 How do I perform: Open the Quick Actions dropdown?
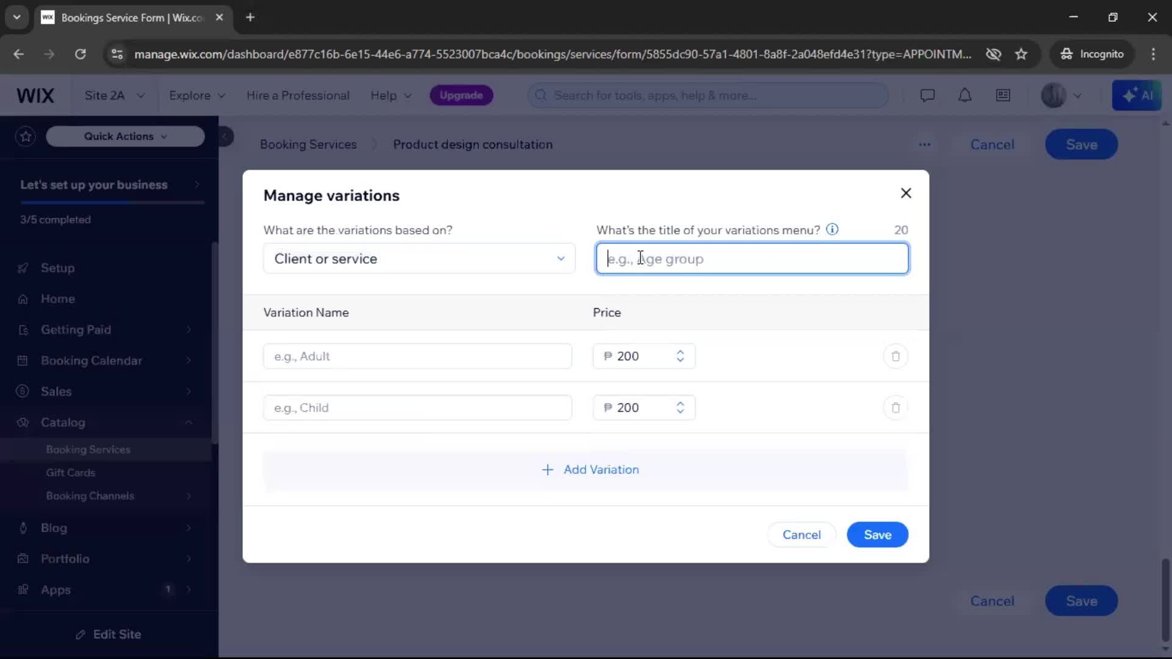click(x=125, y=136)
